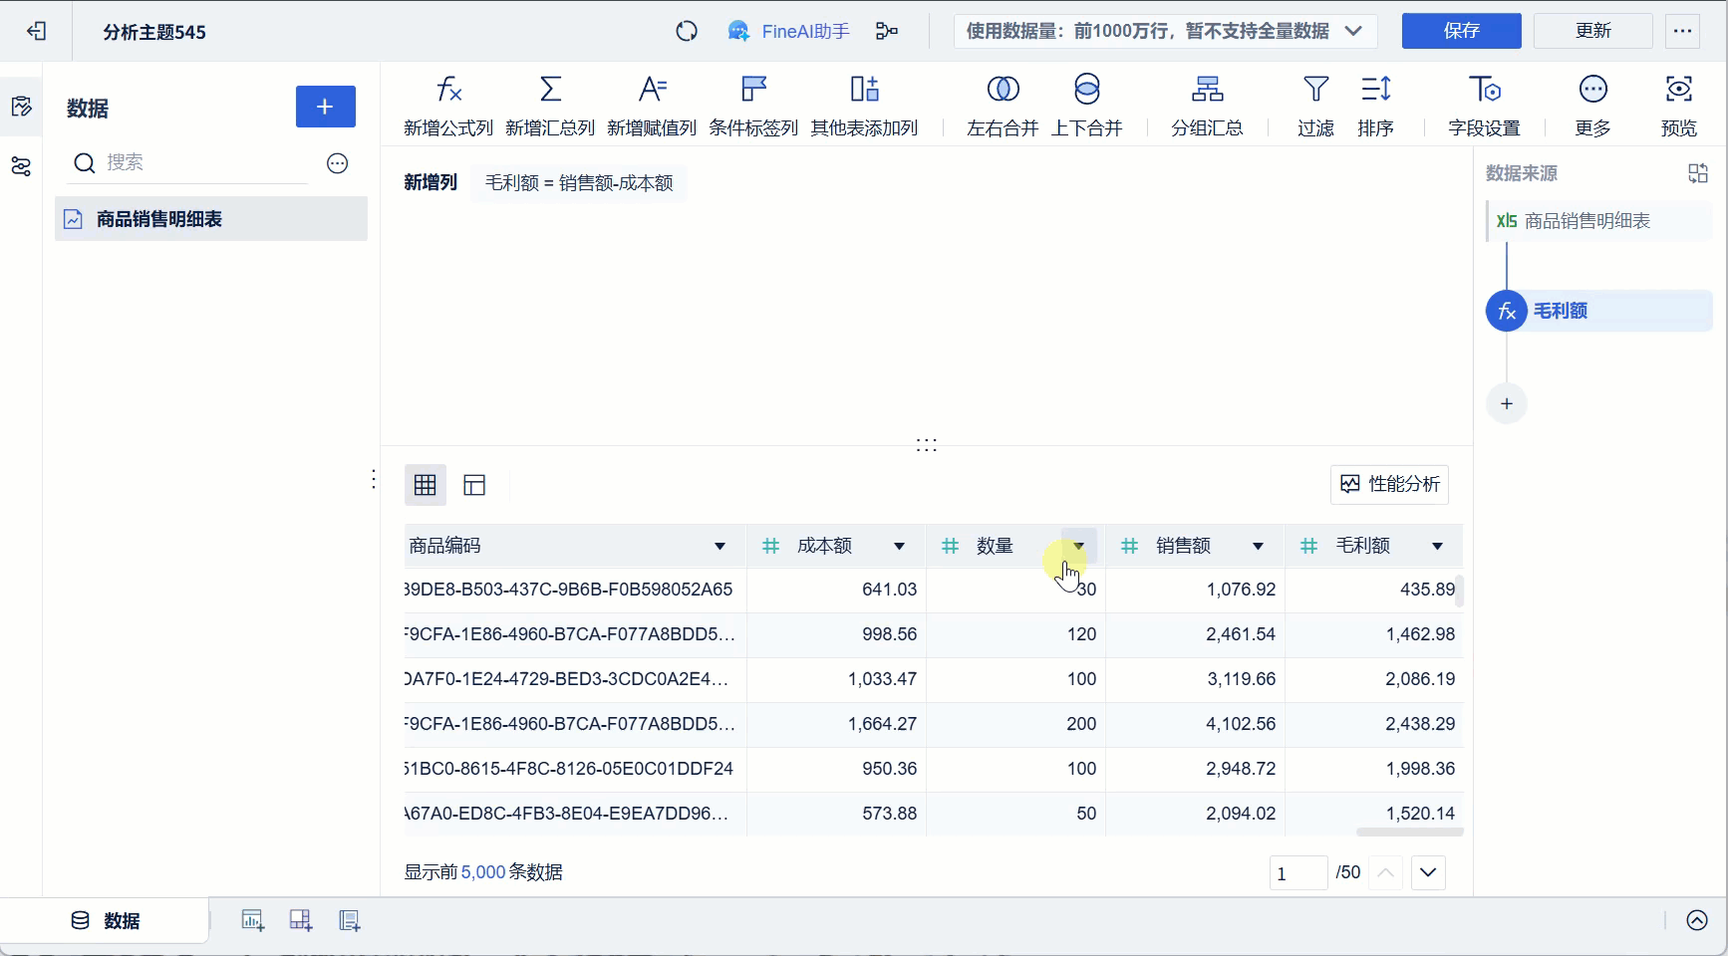The width and height of the screenshot is (1728, 956).
Task: Click the 成本额 number type icon
Action: coord(770,546)
